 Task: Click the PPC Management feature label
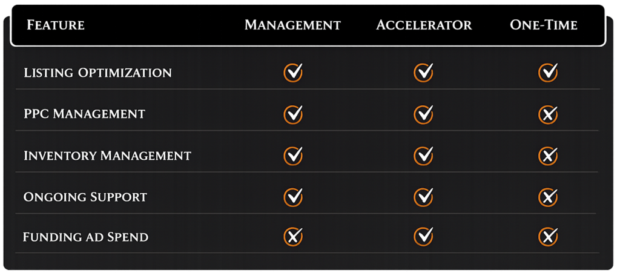click(84, 114)
